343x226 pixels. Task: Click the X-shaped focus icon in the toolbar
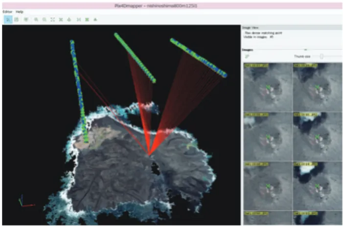[x=61, y=20]
